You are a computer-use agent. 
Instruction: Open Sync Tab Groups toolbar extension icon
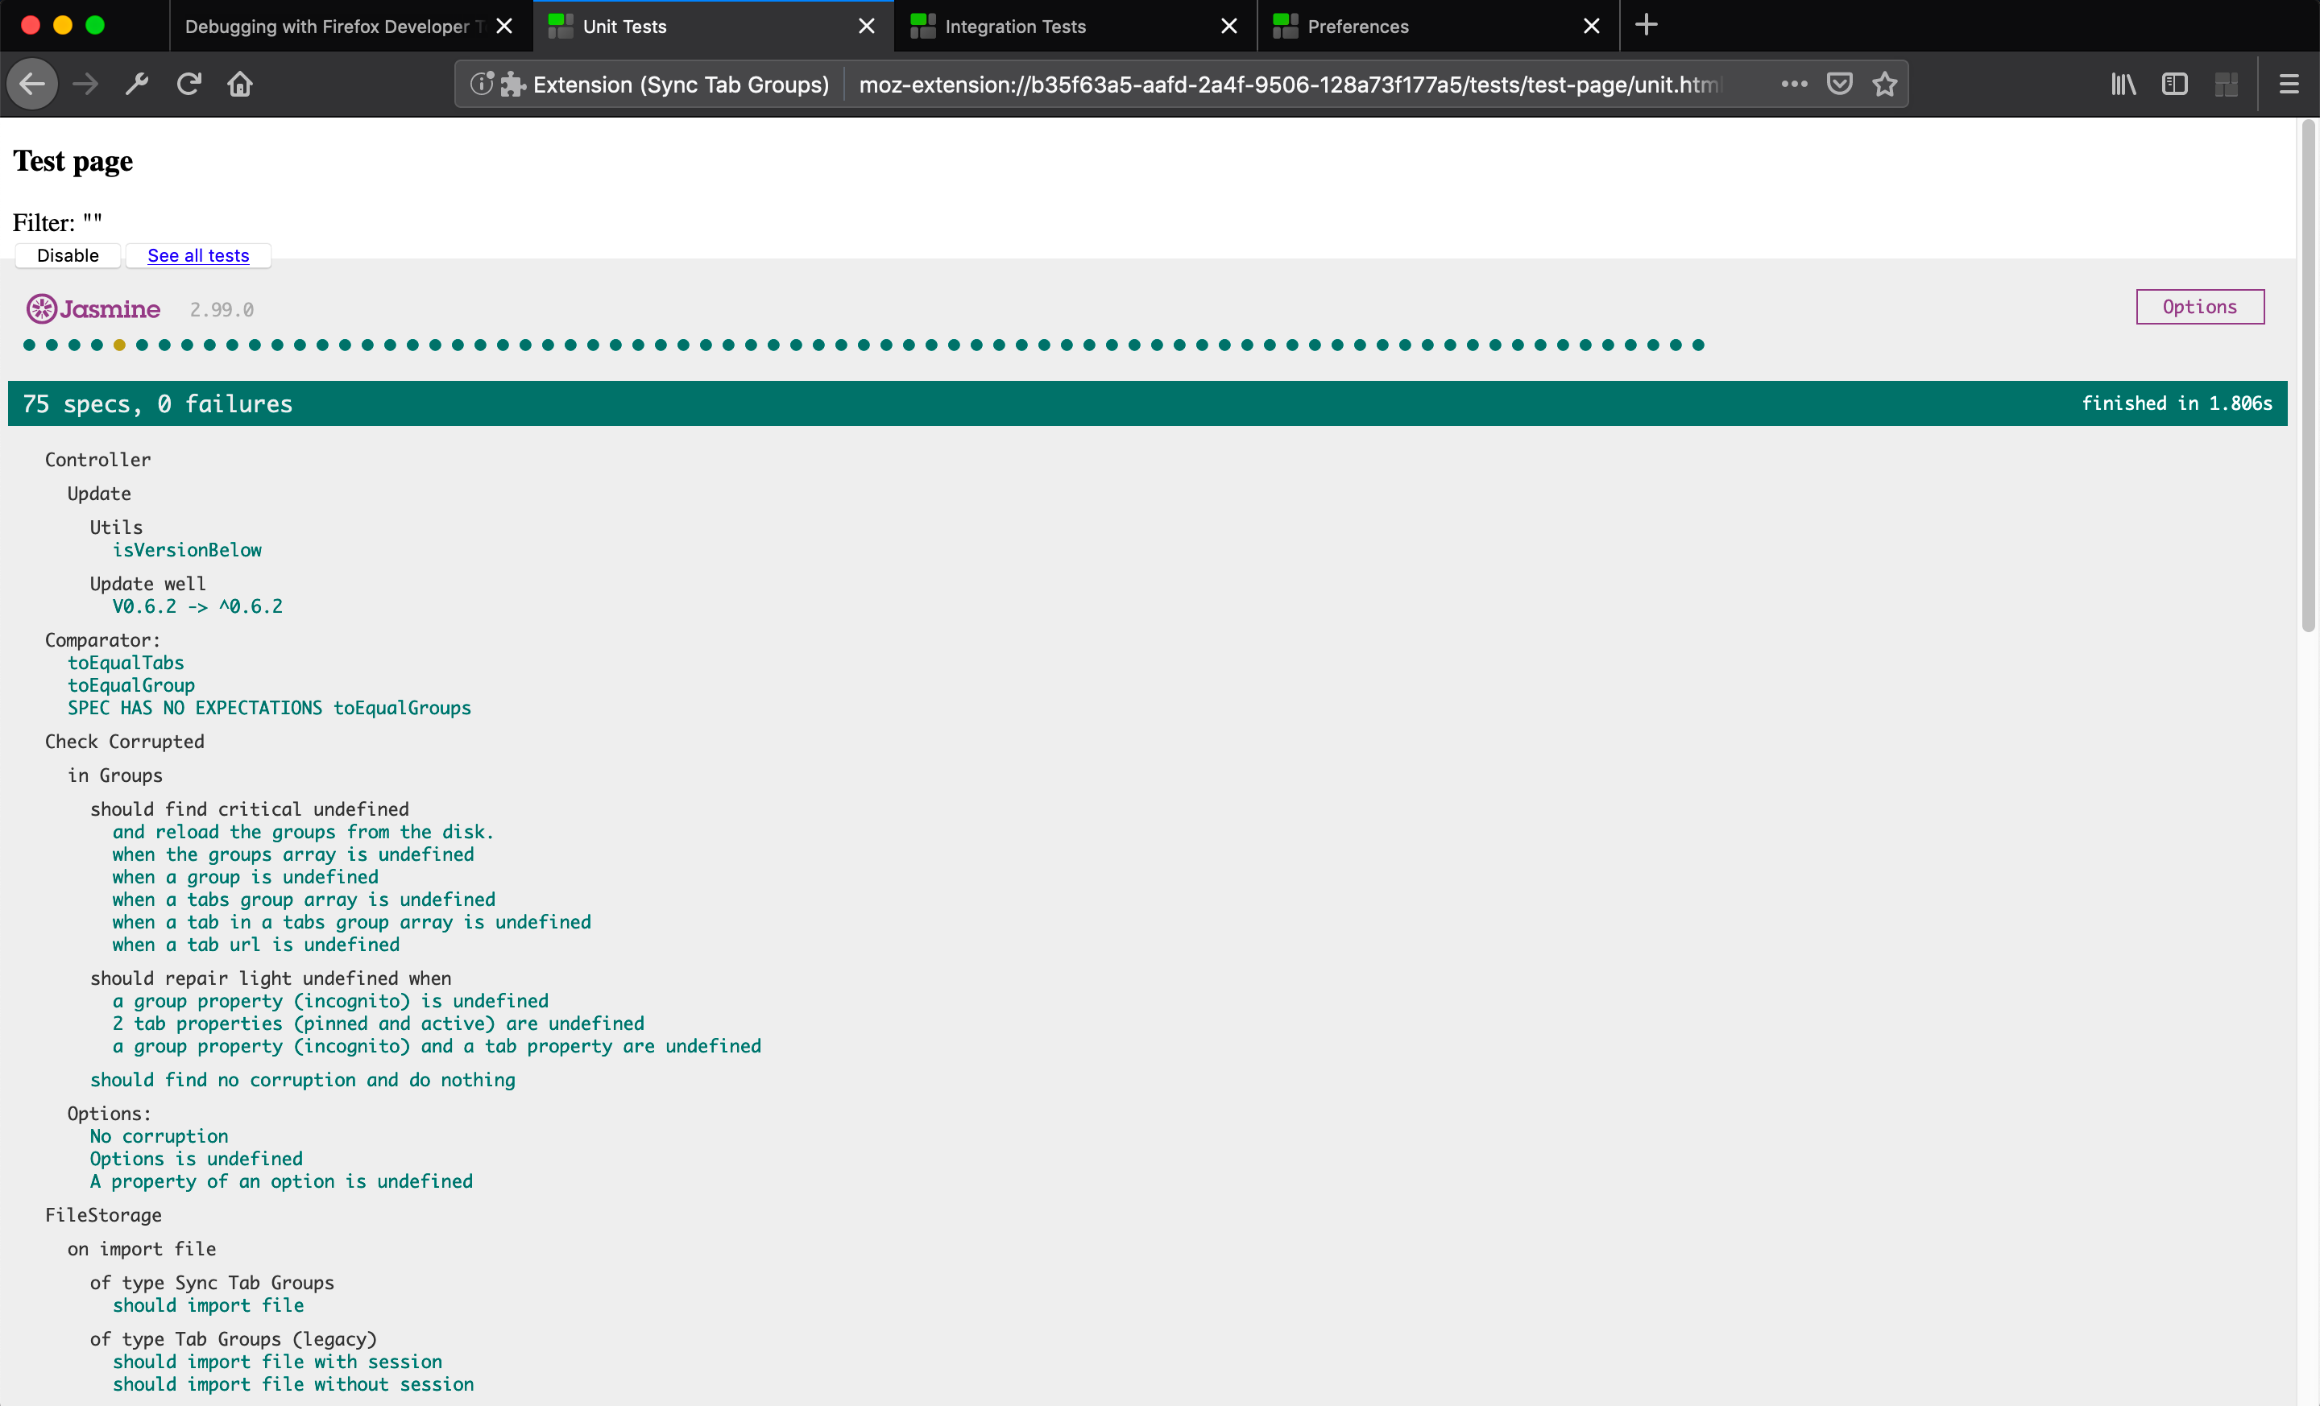(x=2227, y=85)
